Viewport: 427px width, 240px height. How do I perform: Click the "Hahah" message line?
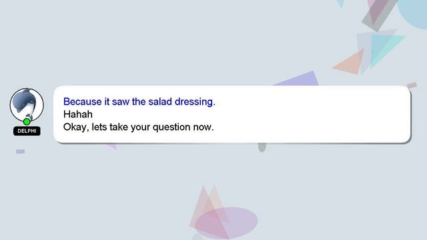[78, 114]
